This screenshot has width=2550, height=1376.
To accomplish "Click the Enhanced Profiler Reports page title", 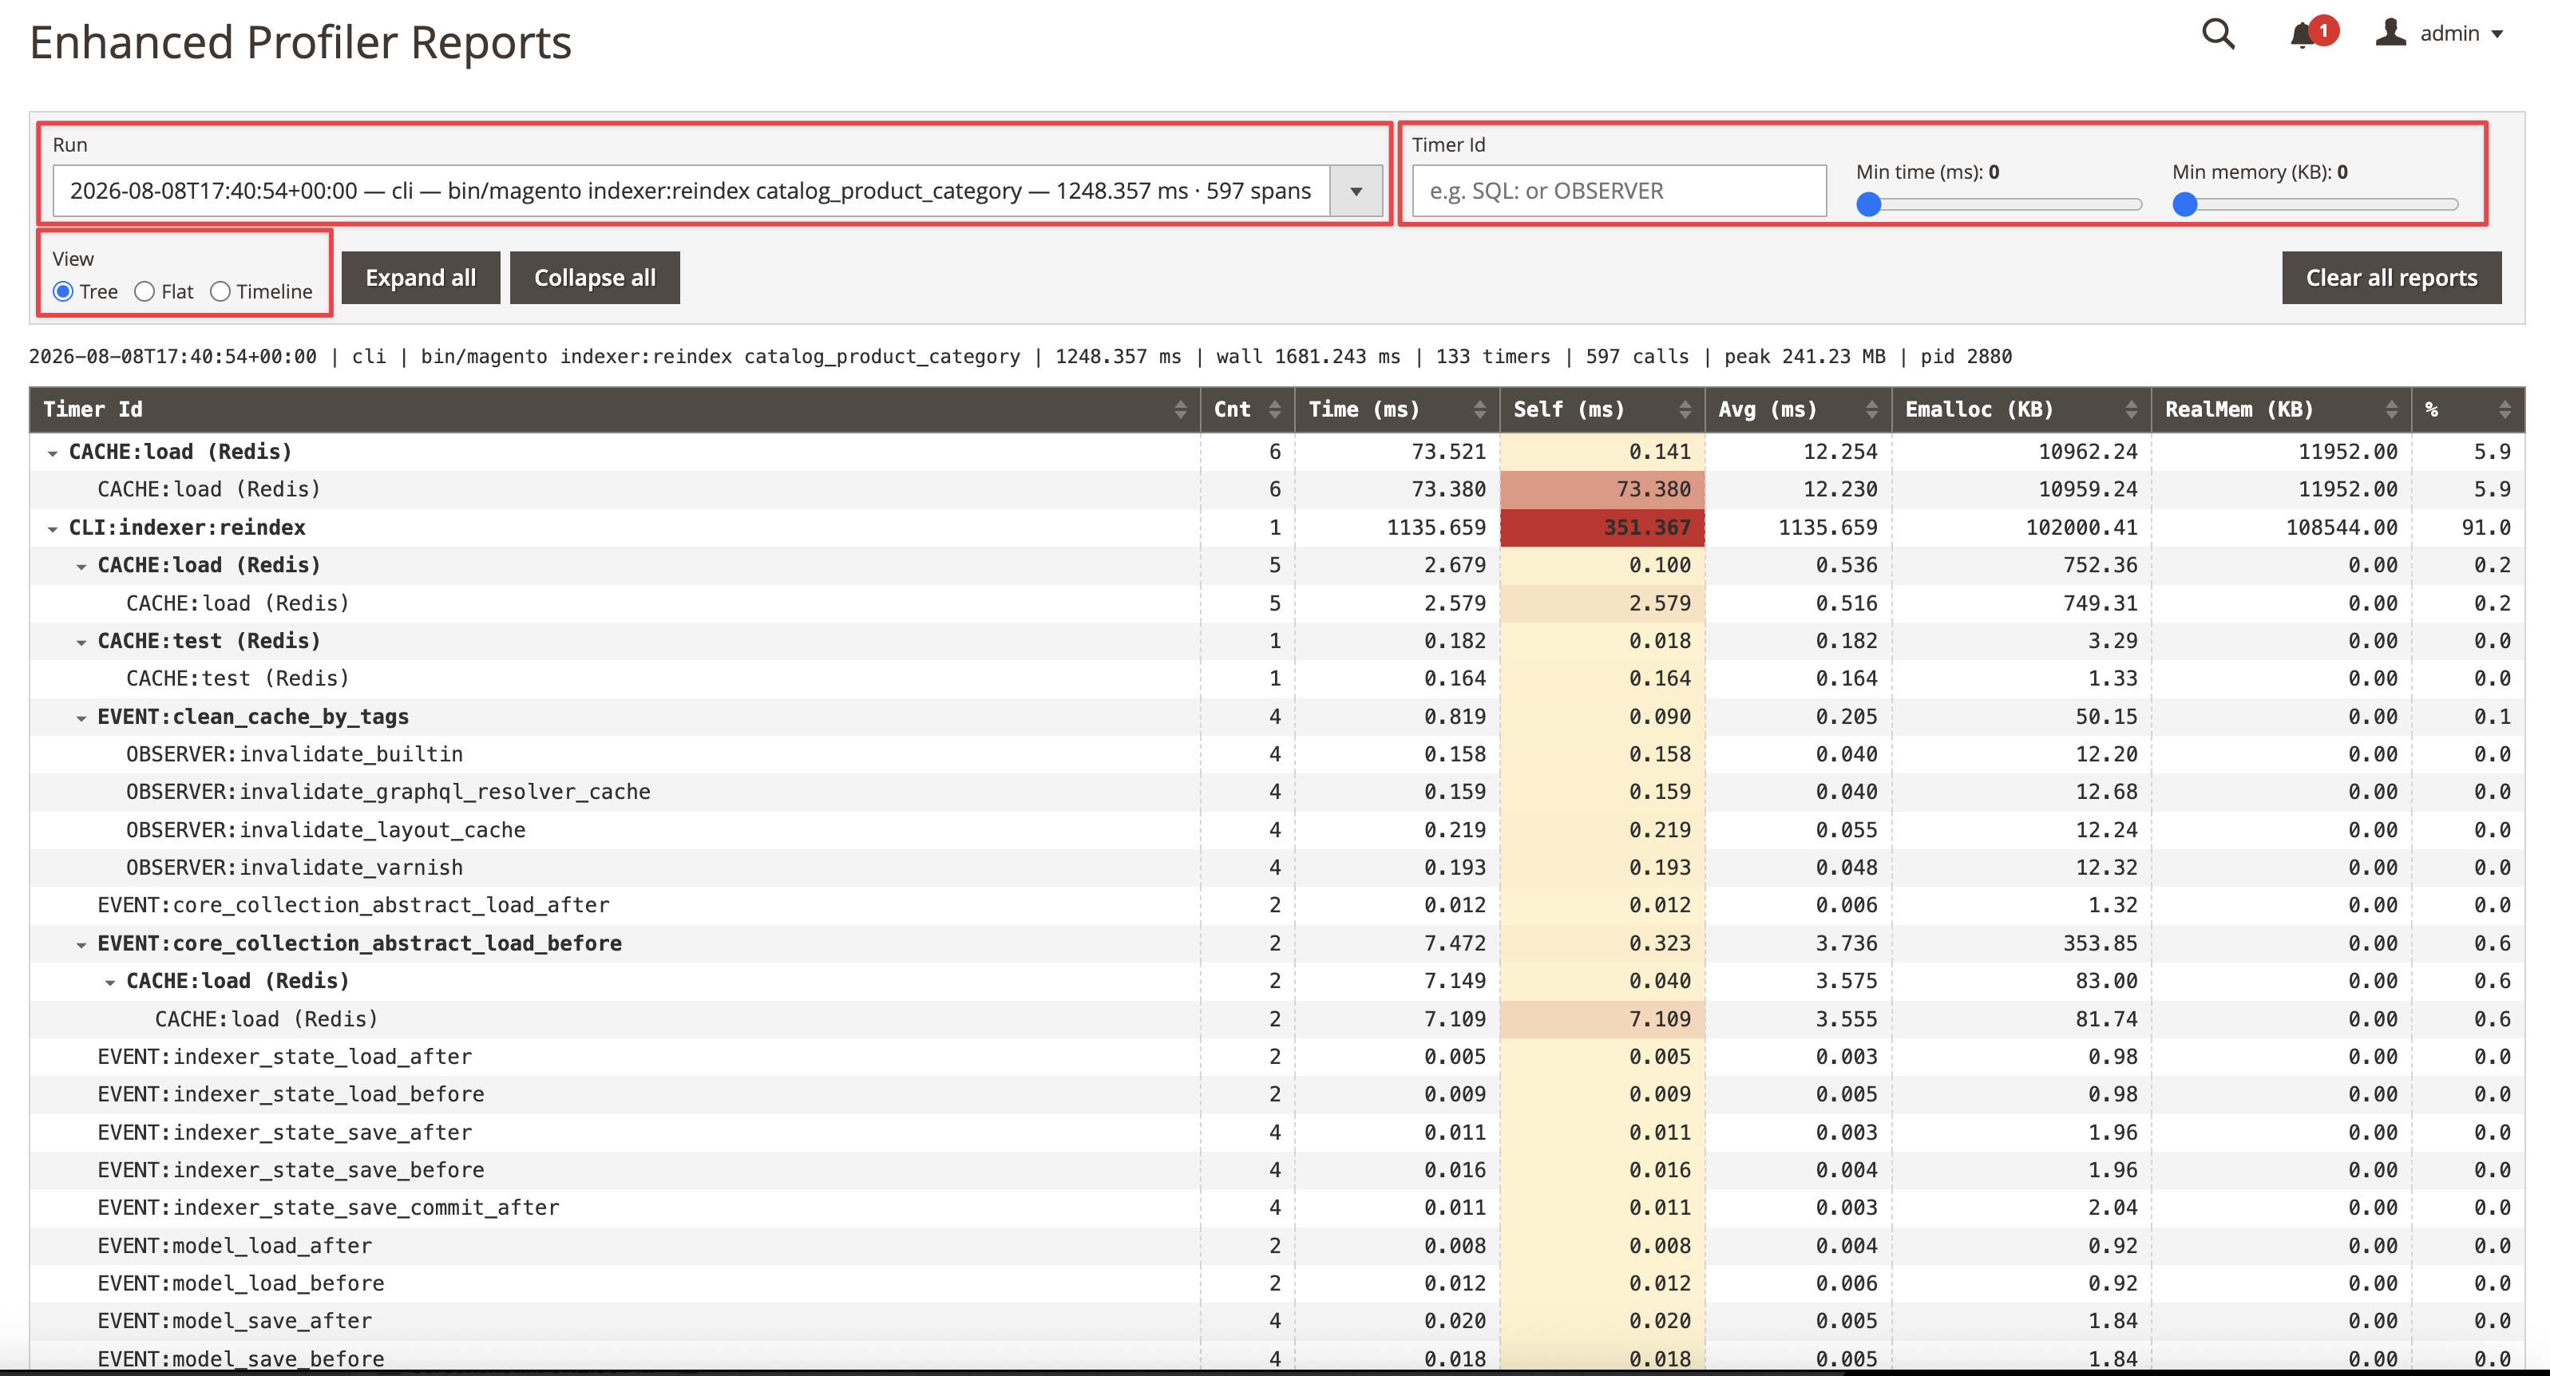I will [x=301, y=42].
